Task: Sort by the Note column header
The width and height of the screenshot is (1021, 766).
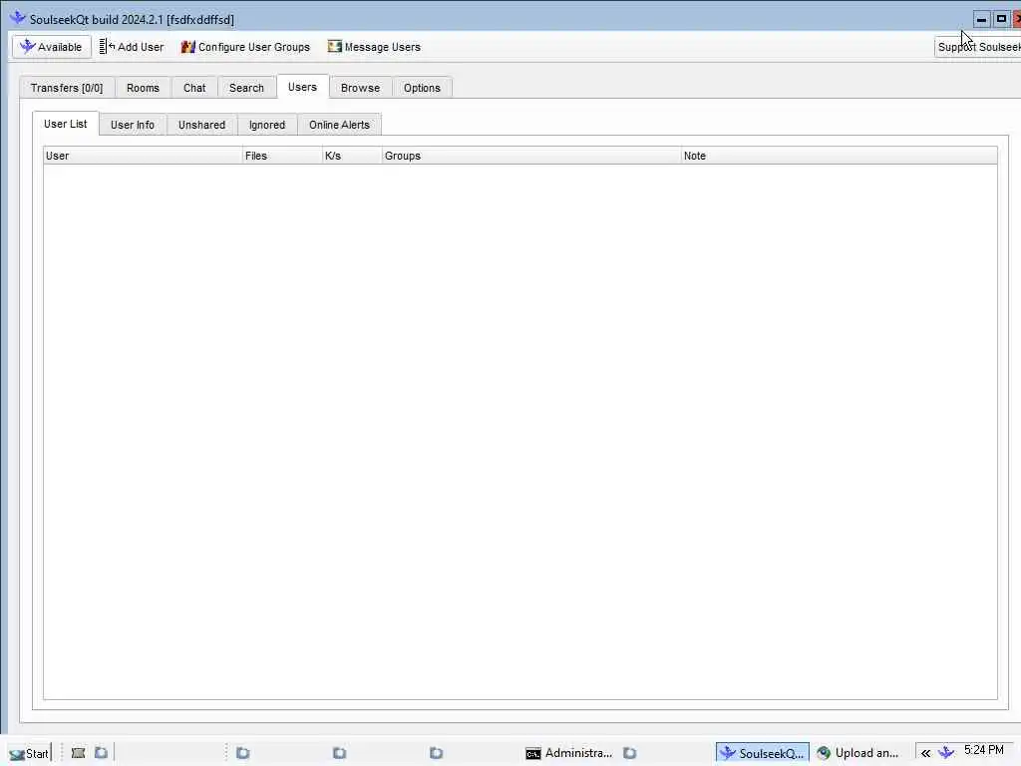Action: tap(839, 156)
